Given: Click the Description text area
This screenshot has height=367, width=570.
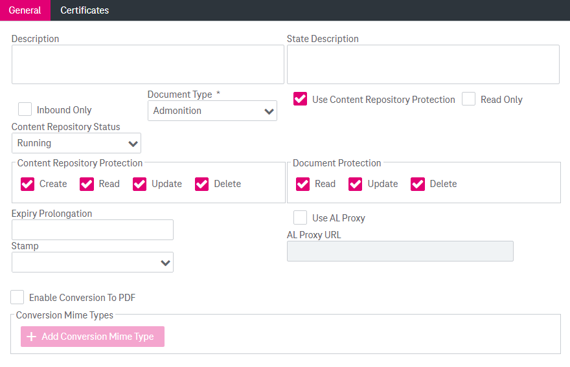Looking at the screenshot, I should point(148,64).
